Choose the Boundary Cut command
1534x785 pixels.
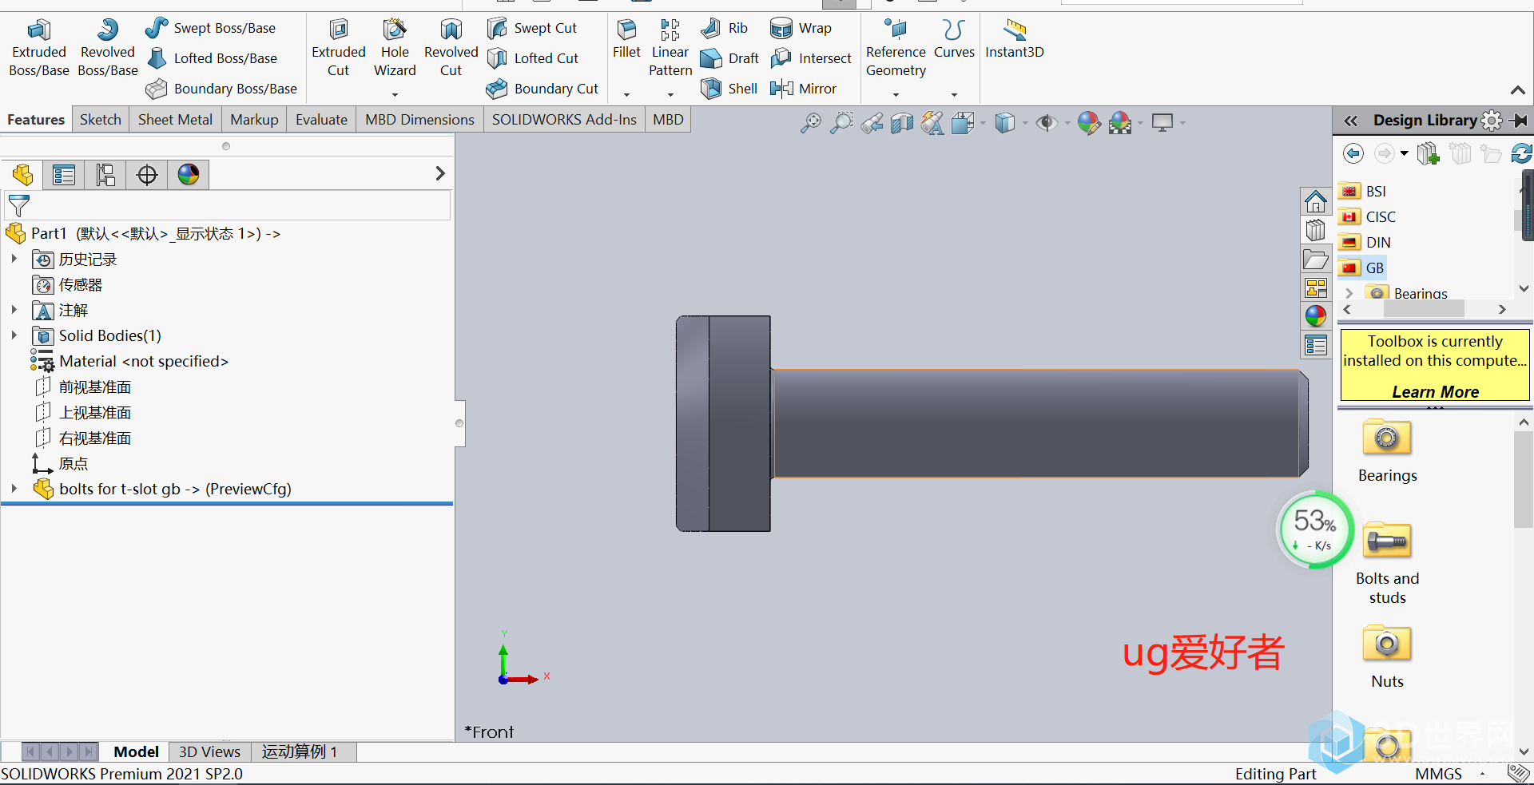542,89
